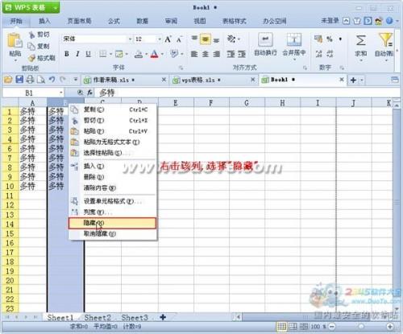Viewport: 403px width, 334px height.
Task: Choose Format Cells (设置单元格格式) in context menu
Action: coord(113,201)
